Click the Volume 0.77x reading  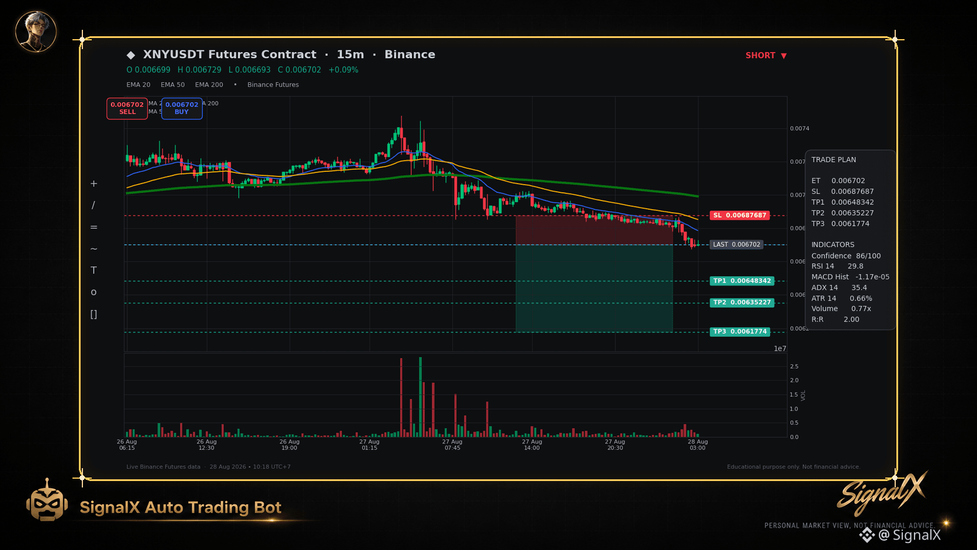841,309
